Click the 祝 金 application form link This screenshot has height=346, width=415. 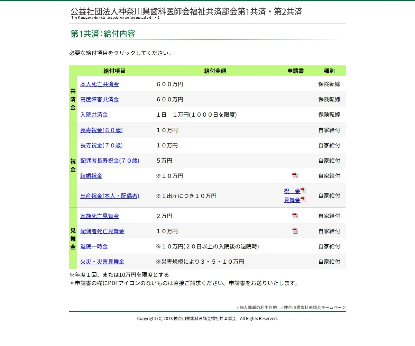click(292, 191)
